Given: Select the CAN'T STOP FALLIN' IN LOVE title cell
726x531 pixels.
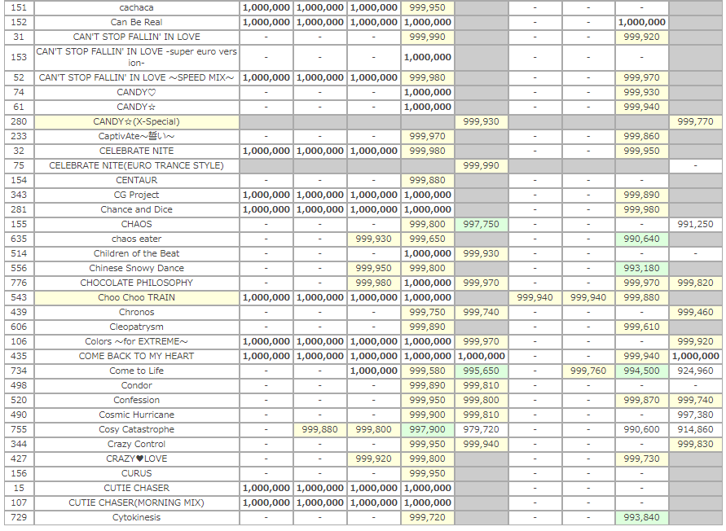Looking at the screenshot, I should tap(137, 37).
